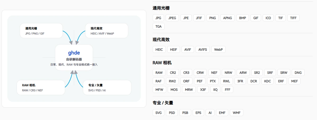317x120 pixels.
Task: Click the TIF format tag
Action: pyautogui.click(x=281, y=18)
